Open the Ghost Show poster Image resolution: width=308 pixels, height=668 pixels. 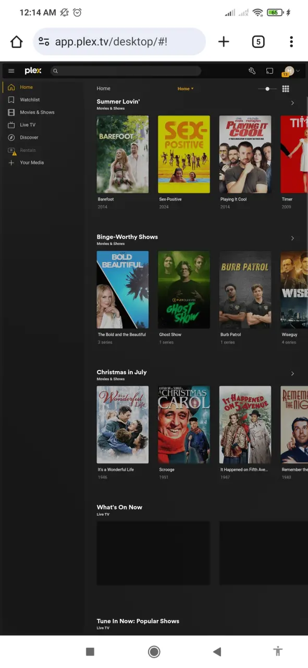184,290
